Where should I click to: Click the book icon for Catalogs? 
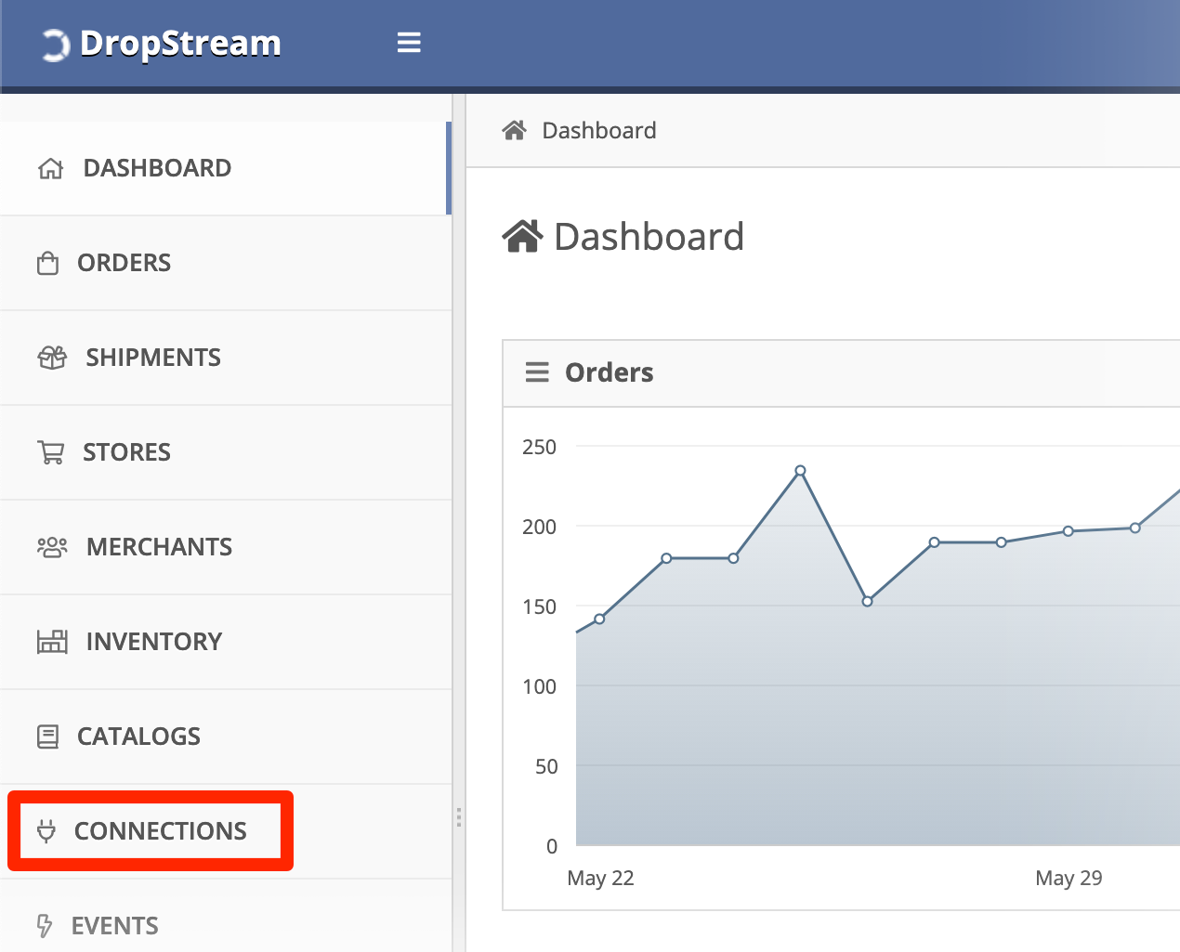tap(47, 737)
